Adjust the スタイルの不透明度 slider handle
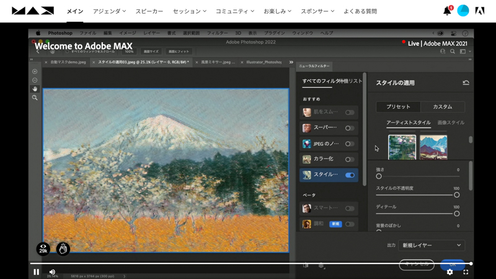 click(456, 195)
